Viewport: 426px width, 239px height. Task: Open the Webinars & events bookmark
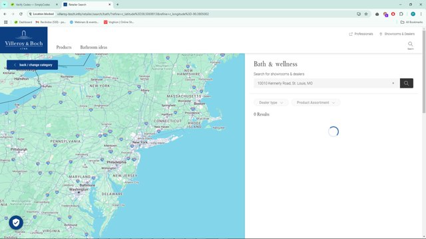(x=85, y=22)
